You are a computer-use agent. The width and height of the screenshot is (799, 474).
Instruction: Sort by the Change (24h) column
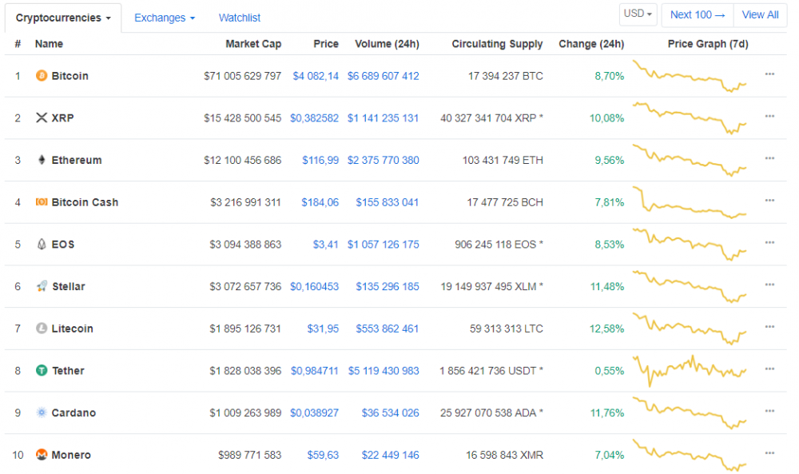tap(591, 44)
